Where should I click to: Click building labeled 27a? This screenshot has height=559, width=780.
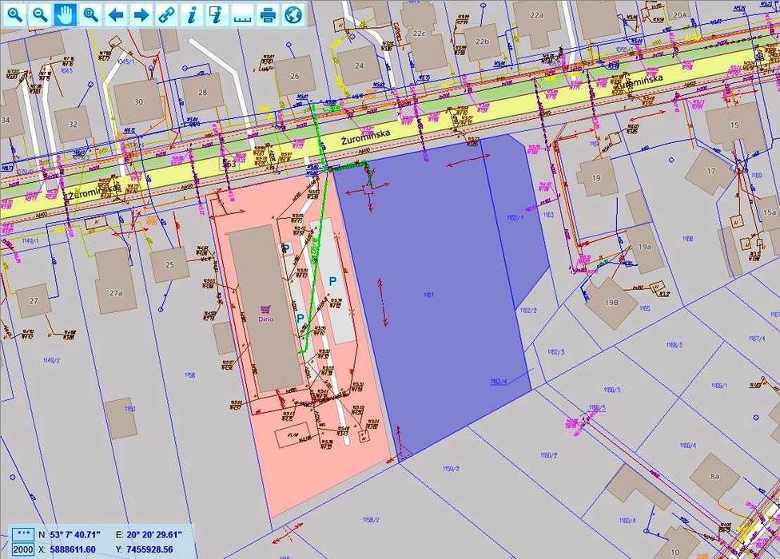[x=115, y=293]
